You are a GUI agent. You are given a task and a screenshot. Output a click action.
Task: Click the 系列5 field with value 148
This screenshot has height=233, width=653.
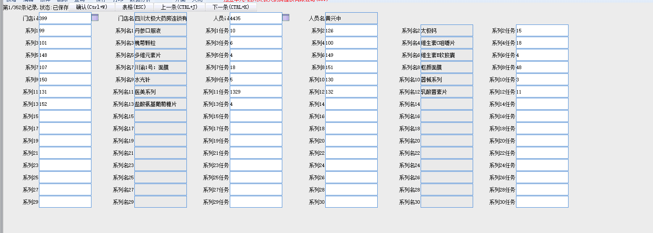[x=65, y=55]
